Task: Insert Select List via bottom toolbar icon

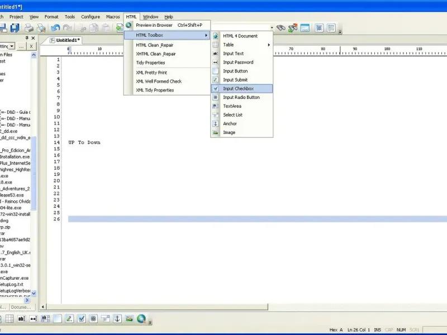Action: [105, 318]
